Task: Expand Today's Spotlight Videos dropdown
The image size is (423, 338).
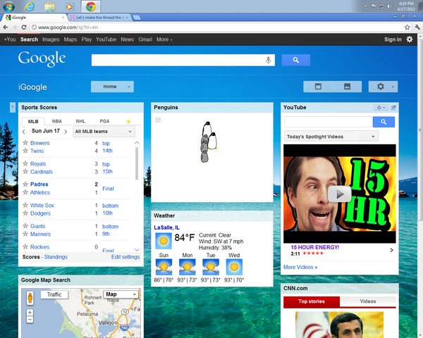Action: 331,137
